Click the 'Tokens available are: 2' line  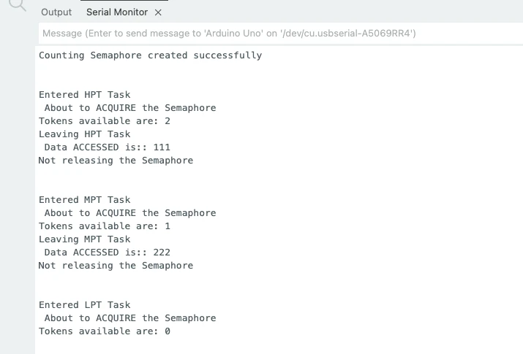(104, 121)
